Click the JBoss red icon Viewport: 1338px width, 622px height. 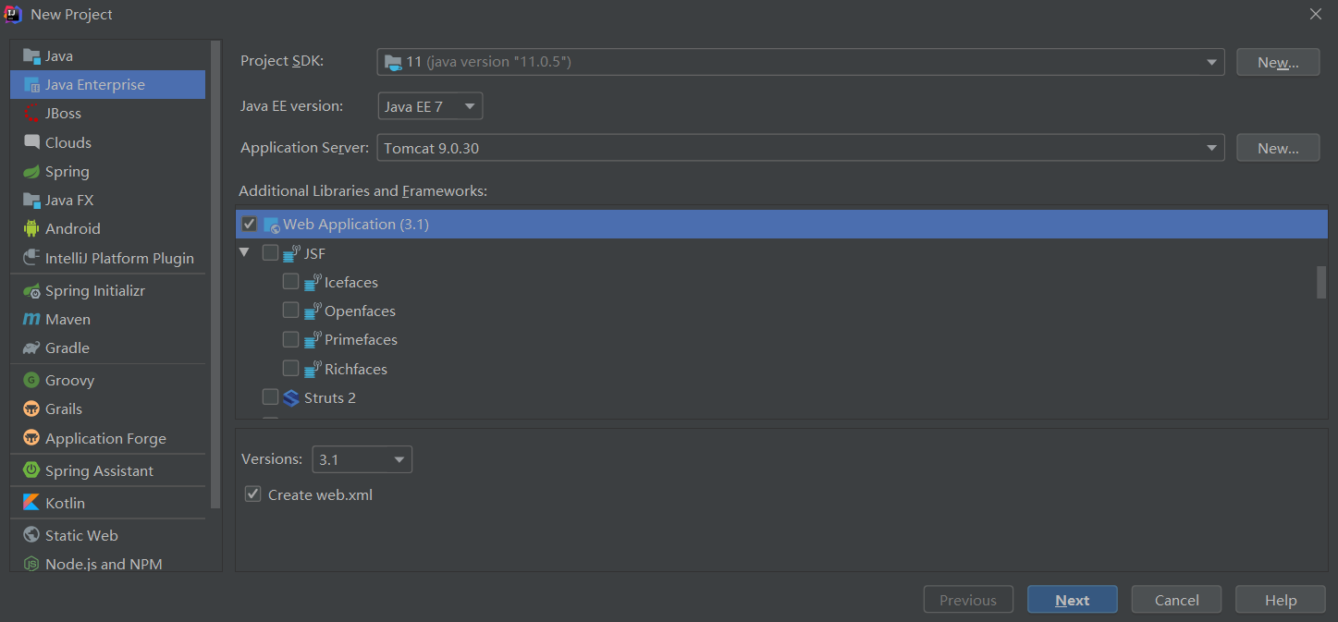pyautogui.click(x=31, y=114)
